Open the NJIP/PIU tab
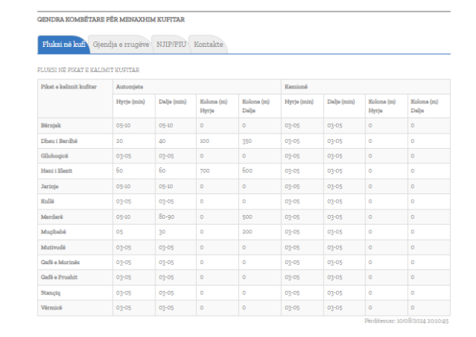 coord(171,45)
